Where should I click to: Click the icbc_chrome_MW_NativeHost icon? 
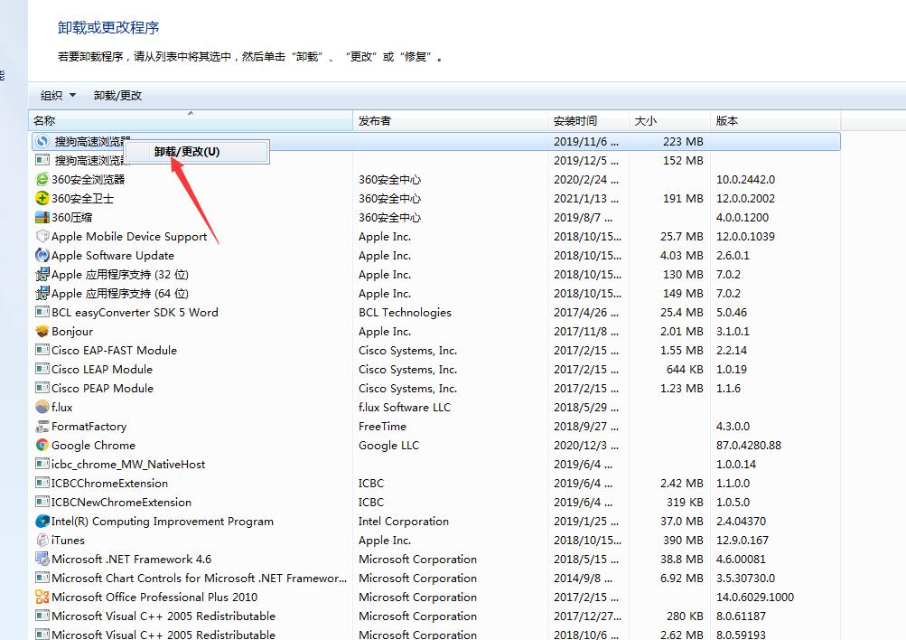[42, 464]
